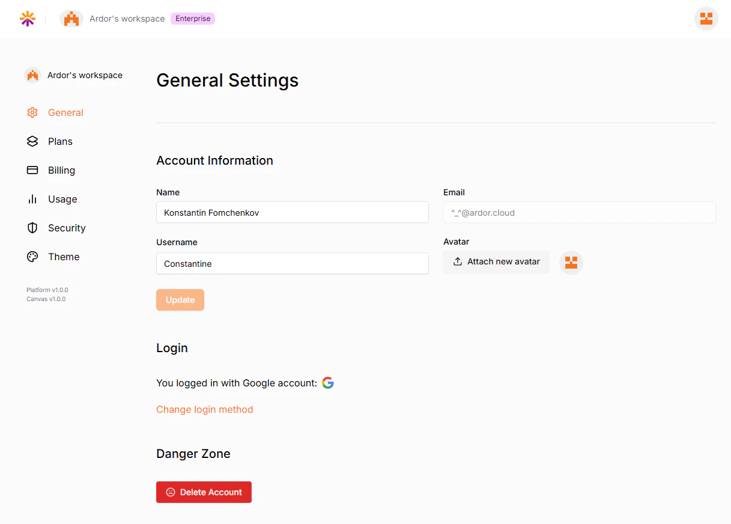Click the Theme palette icon
Screen dimensions: 731x524
pyautogui.click(x=32, y=257)
